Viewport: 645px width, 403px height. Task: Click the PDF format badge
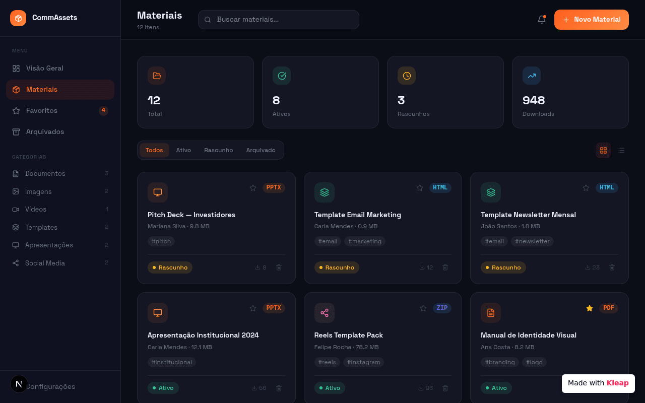(x=609, y=308)
